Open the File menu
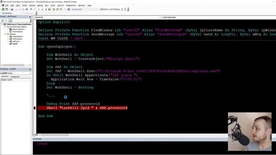 pyautogui.click(x=7, y=6)
